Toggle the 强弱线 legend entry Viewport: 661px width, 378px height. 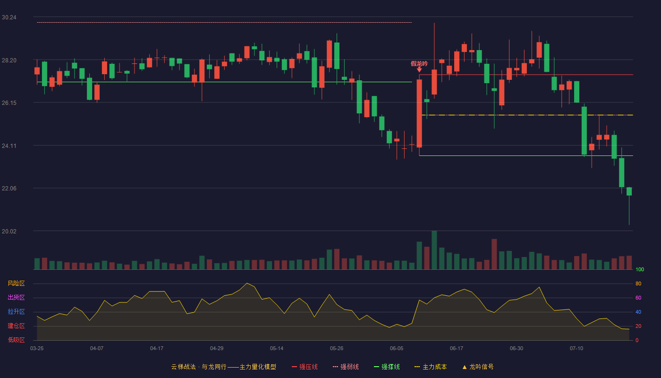[x=346, y=367]
